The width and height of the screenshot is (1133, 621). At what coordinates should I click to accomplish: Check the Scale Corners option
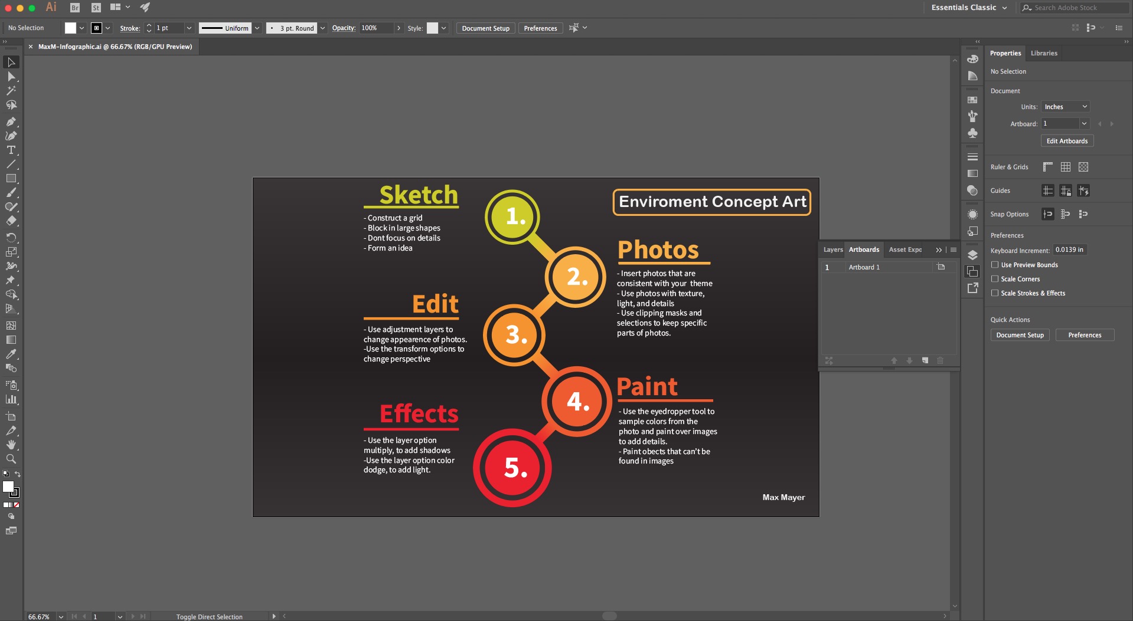[x=995, y=279]
